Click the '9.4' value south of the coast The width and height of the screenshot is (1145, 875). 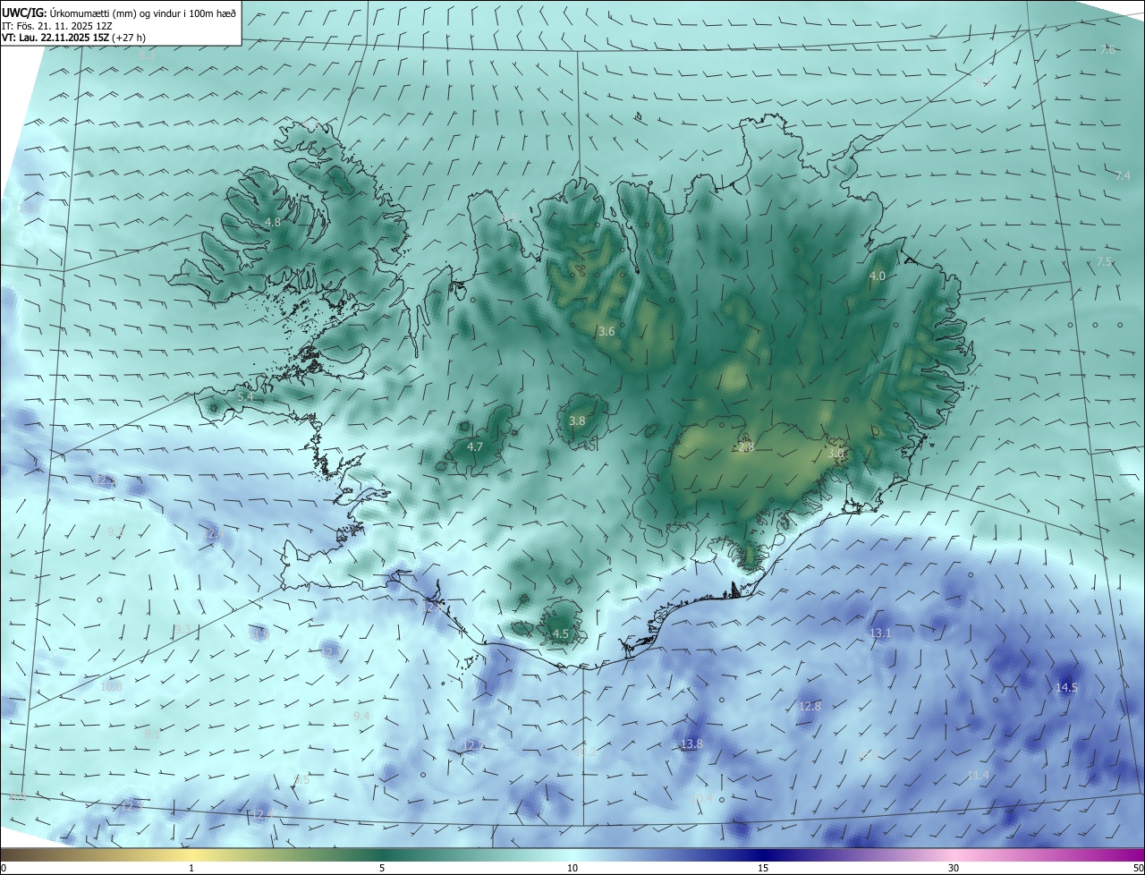(x=361, y=717)
